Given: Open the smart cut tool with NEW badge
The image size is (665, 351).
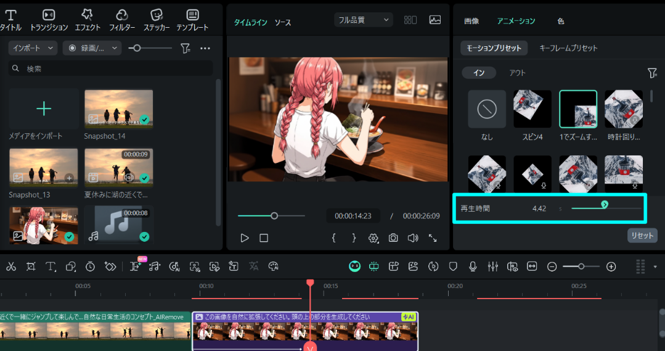Looking at the screenshot, I should coord(136,266).
